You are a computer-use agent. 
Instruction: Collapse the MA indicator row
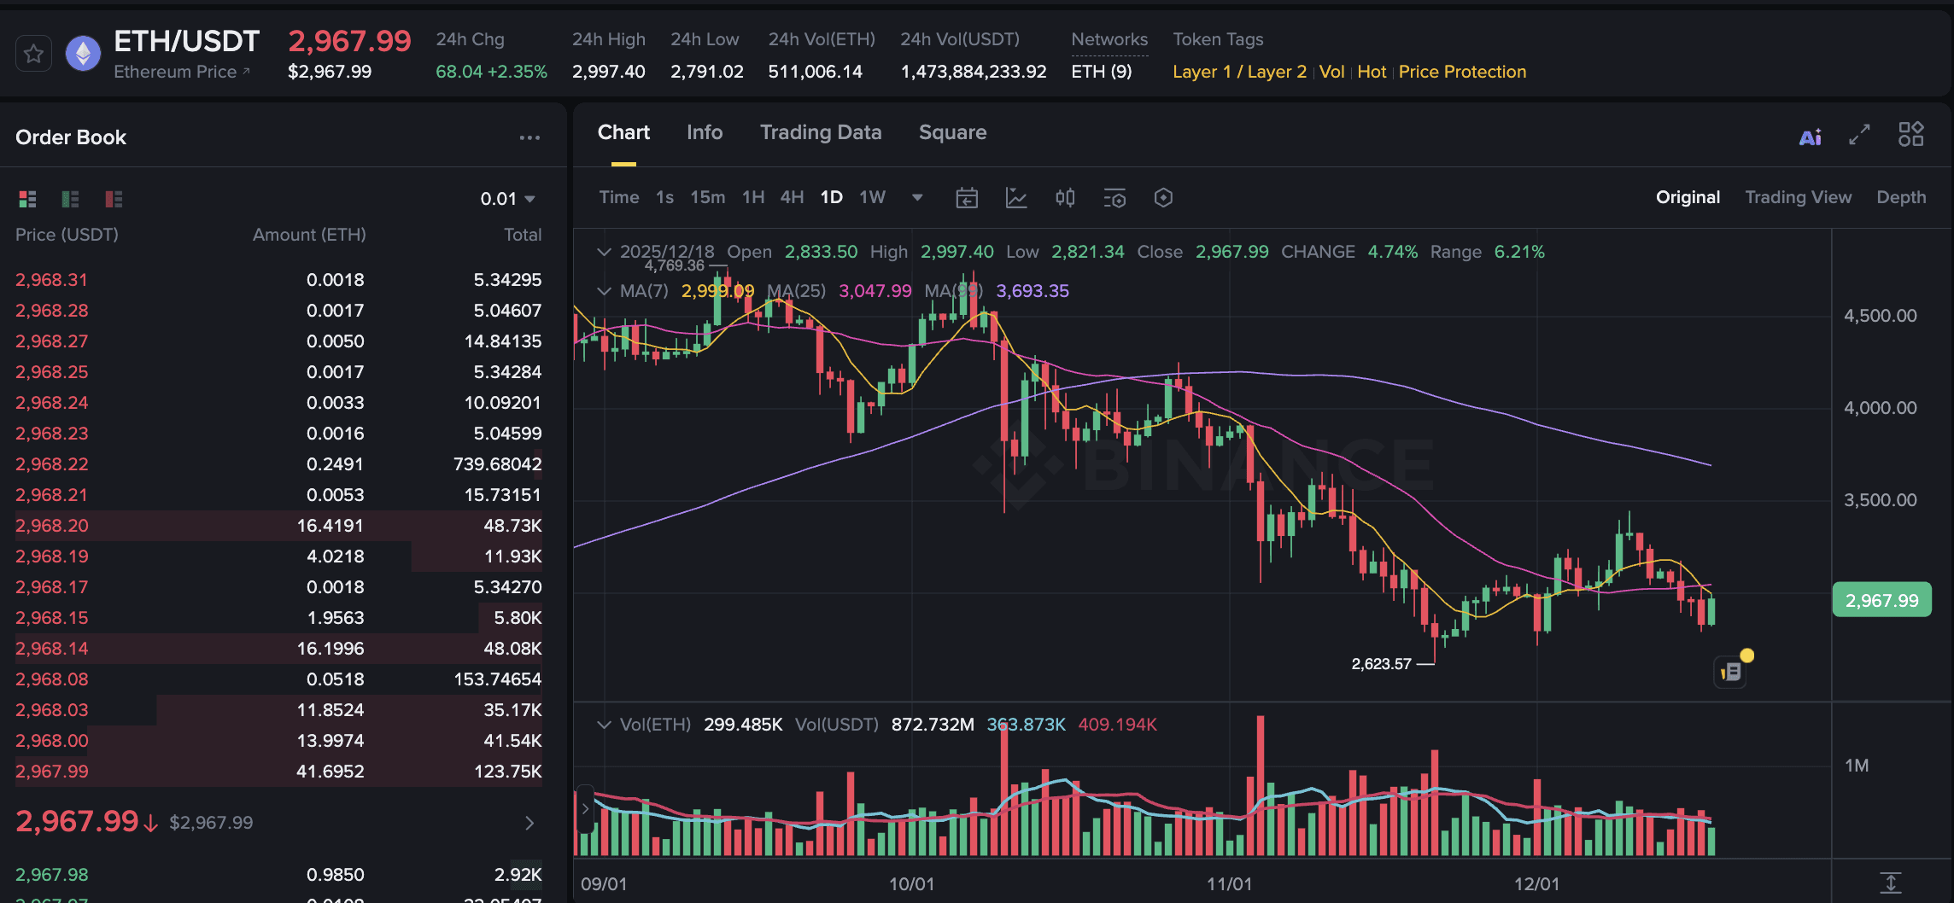click(x=604, y=291)
